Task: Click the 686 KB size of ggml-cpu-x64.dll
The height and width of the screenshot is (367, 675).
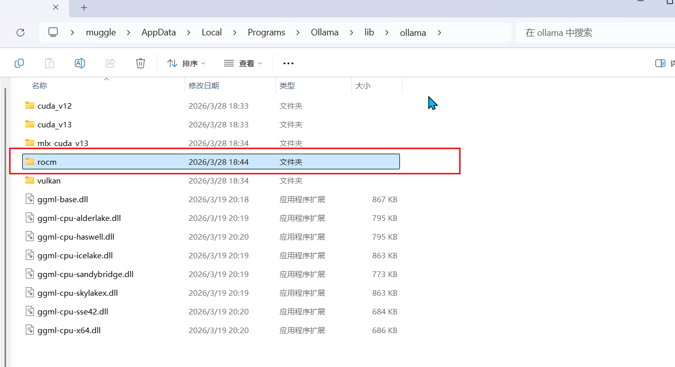Action: click(x=385, y=330)
